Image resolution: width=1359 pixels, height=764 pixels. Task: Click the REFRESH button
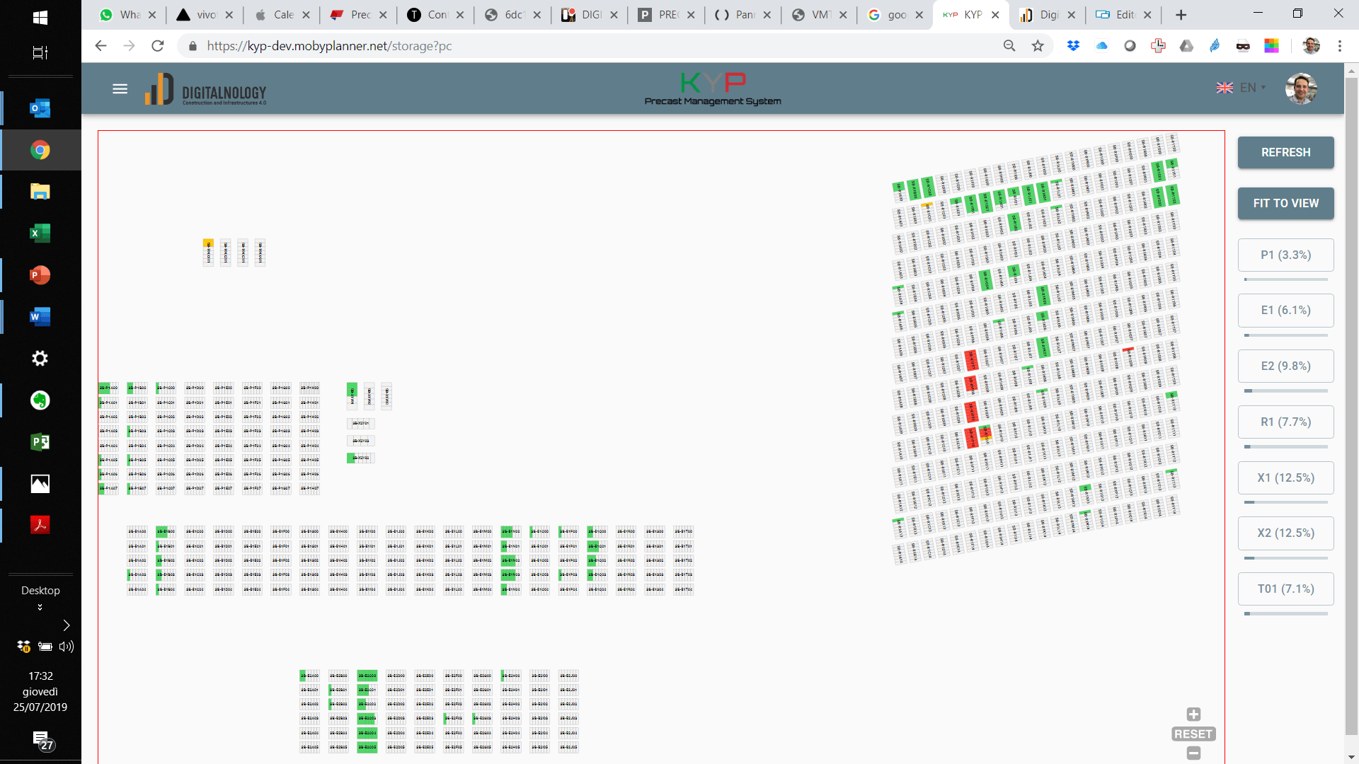point(1285,152)
